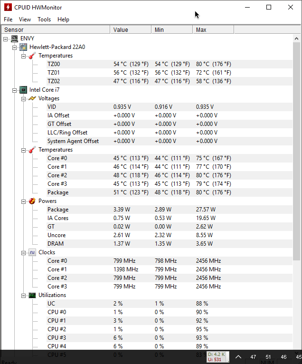Maximize the HWMonitor window
Screen dimensions: 302x364
coord(269,7)
